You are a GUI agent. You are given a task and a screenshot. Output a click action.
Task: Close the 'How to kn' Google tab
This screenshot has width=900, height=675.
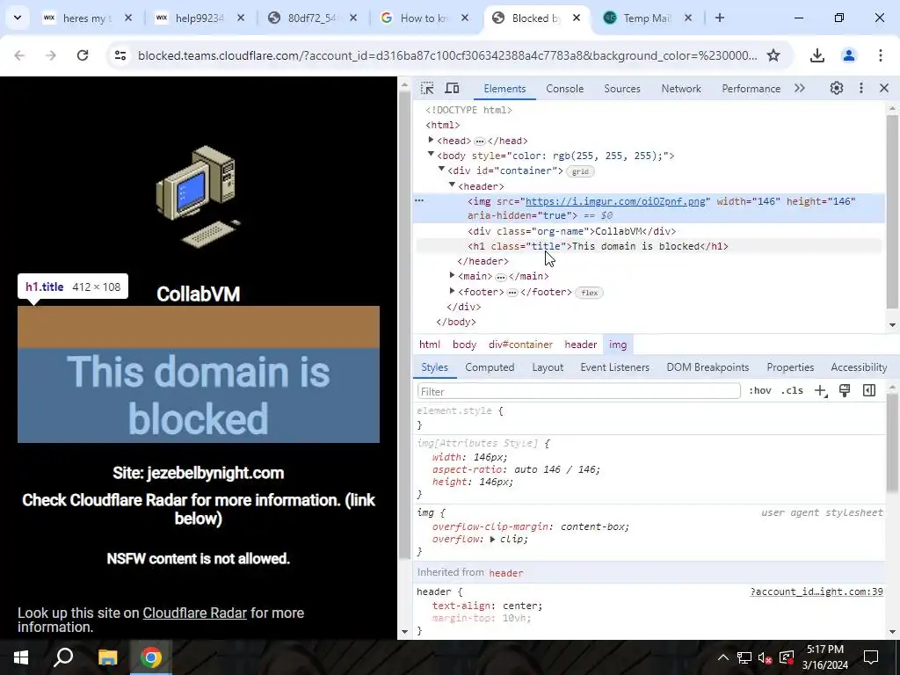(x=465, y=18)
